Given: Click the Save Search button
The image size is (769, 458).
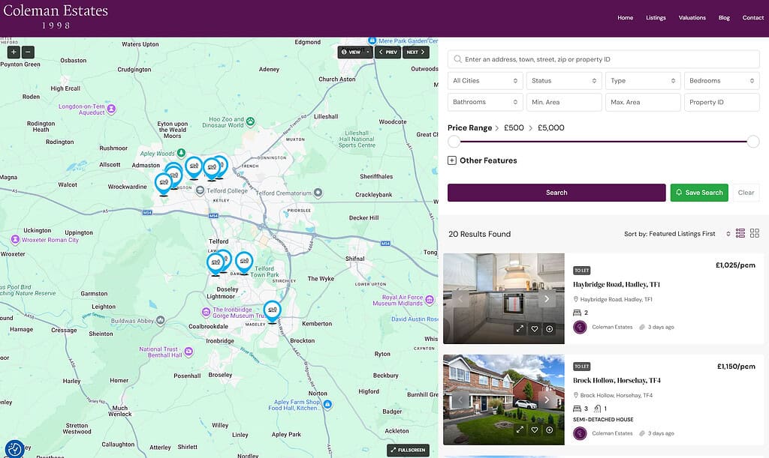Looking at the screenshot, I should pyautogui.click(x=699, y=193).
